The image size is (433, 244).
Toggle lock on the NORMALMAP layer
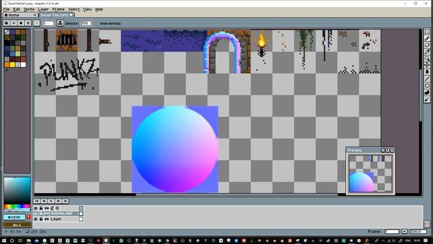point(41,213)
